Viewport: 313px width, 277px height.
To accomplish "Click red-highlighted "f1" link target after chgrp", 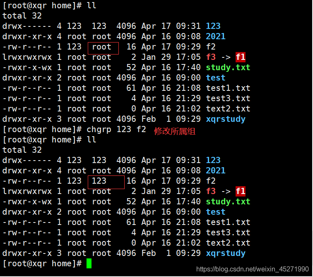I will click(240, 191).
